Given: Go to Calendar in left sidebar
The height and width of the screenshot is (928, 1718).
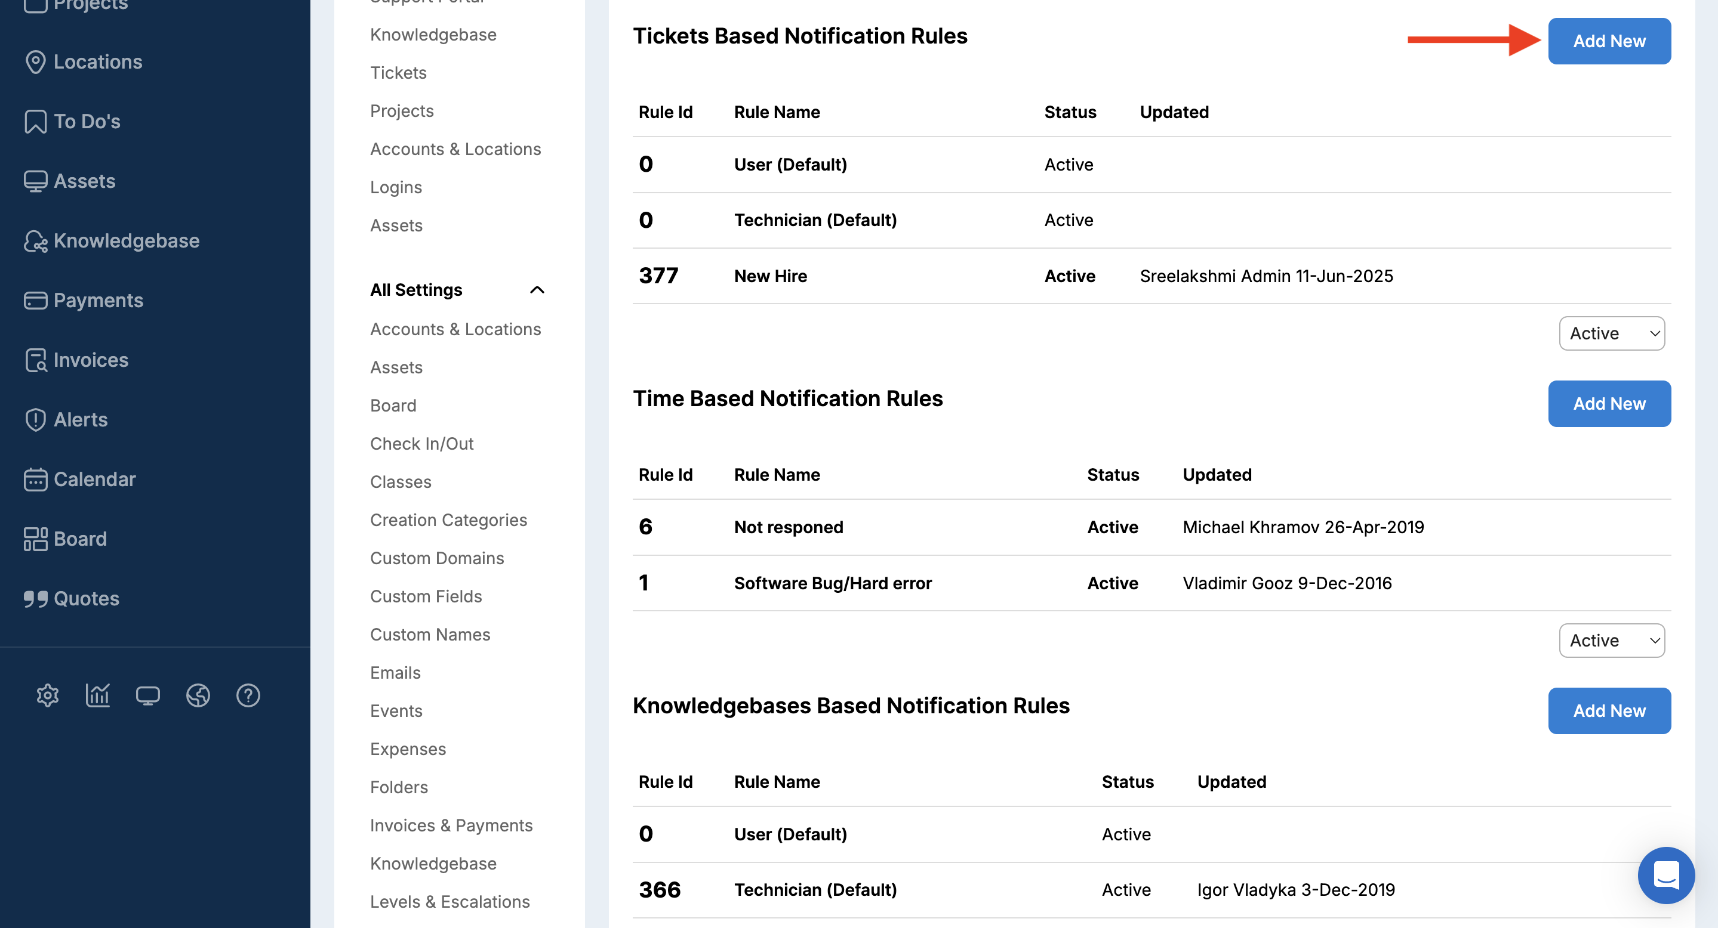Looking at the screenshot, I should pos(94,479).
